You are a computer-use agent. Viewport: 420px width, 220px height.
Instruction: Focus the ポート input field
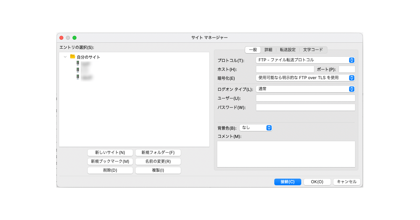coord(346,69)
